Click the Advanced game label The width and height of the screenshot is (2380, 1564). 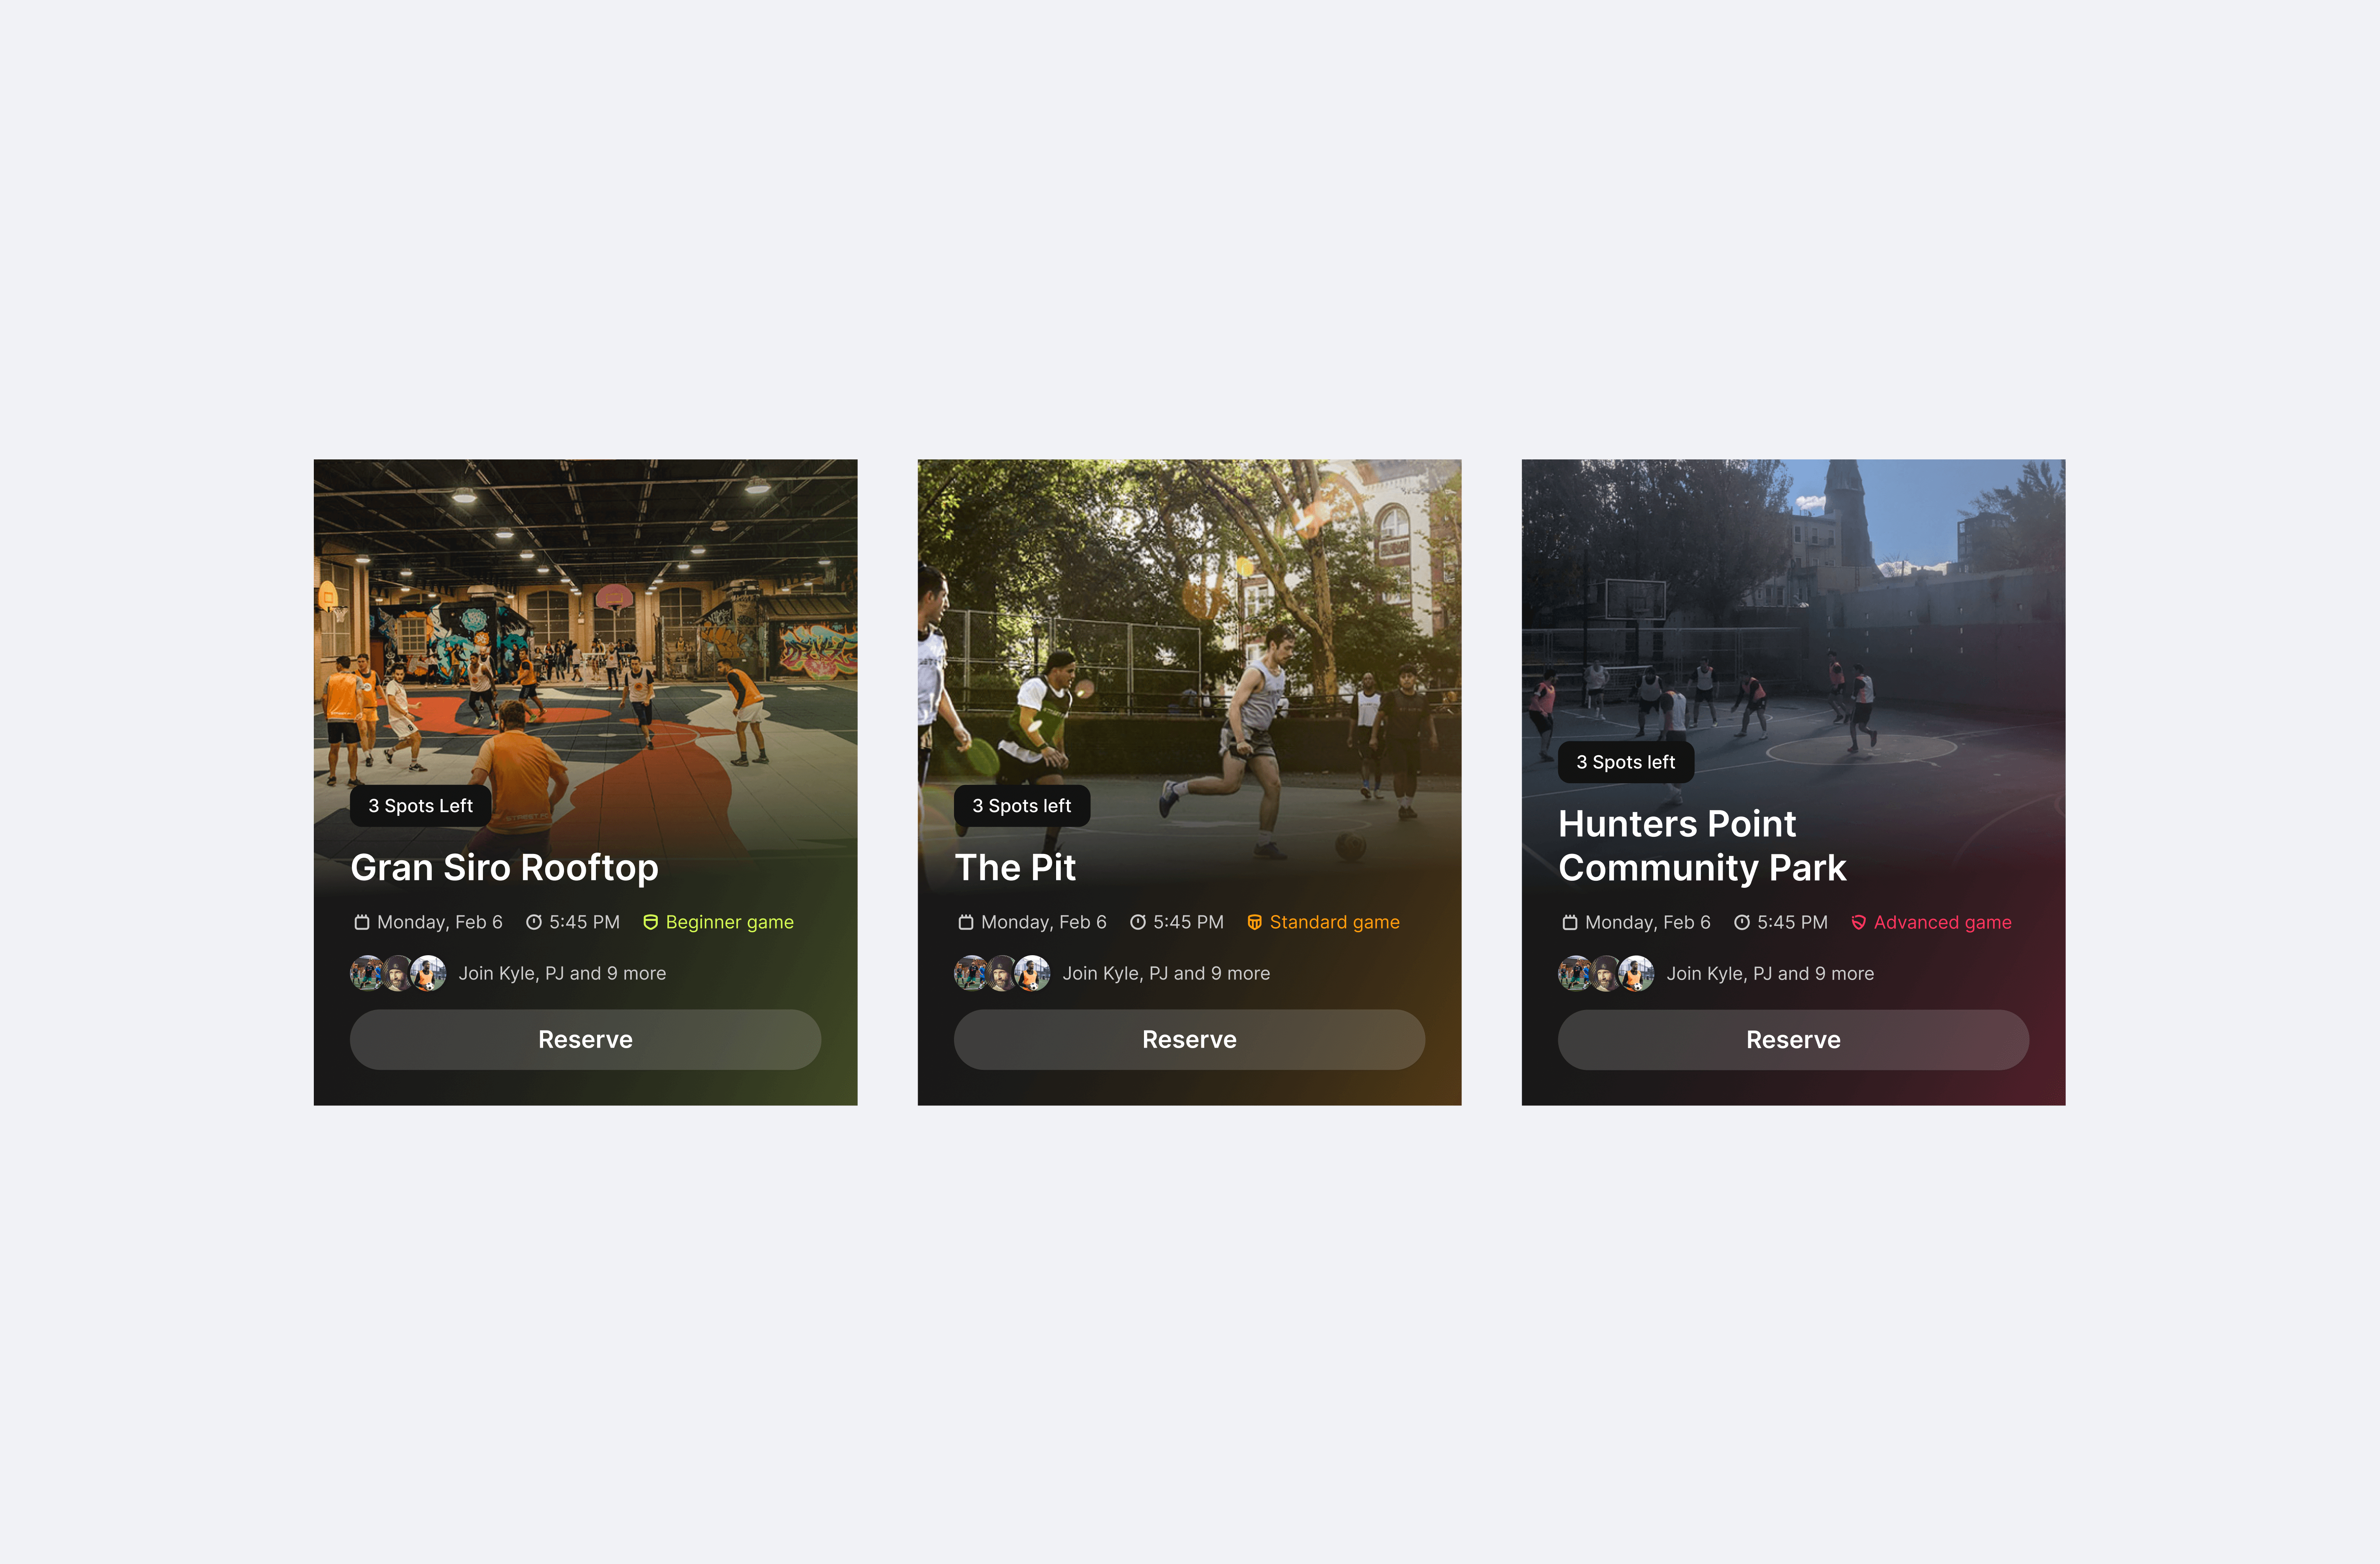1942,922
